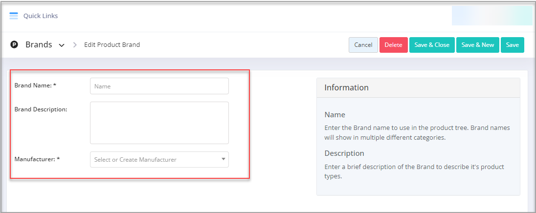Click the breadcrumb separator arrow
This screenshot has height=213, width=536.
click(75, 45)
